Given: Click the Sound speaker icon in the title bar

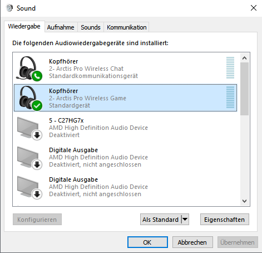Looking at the screenshot, I should coord(9,8).
